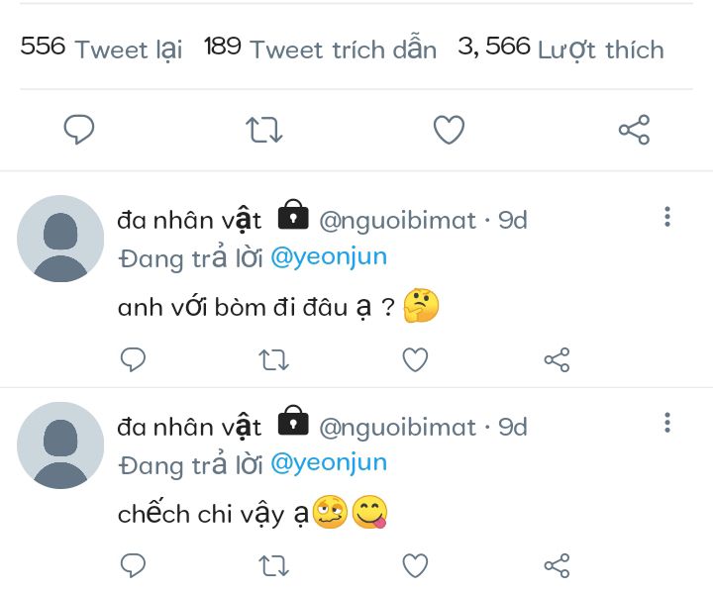Retweet the "anh với bòm" comment
This screenshot has width=713, height=593.
click(273, 359)
